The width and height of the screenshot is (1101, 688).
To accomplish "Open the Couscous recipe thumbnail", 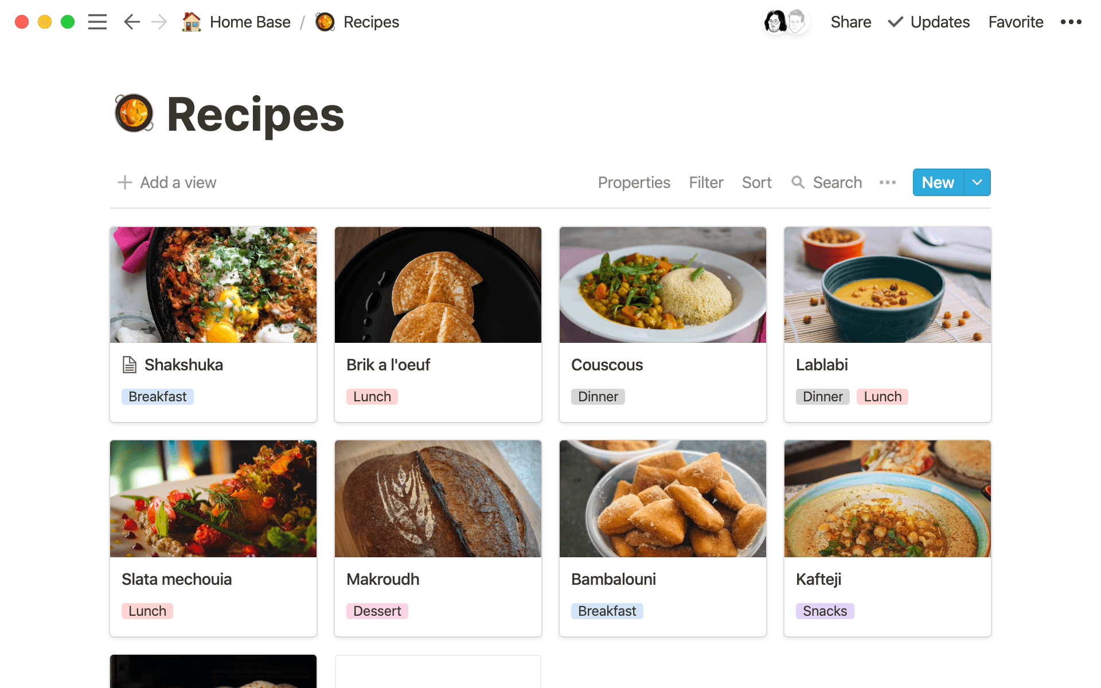I will click(662, 285).
